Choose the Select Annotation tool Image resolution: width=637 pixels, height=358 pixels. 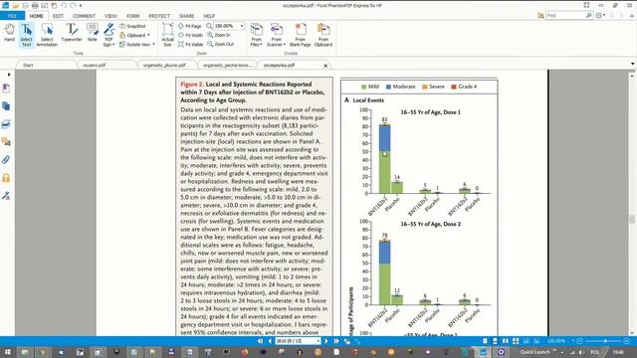(47, 35)
